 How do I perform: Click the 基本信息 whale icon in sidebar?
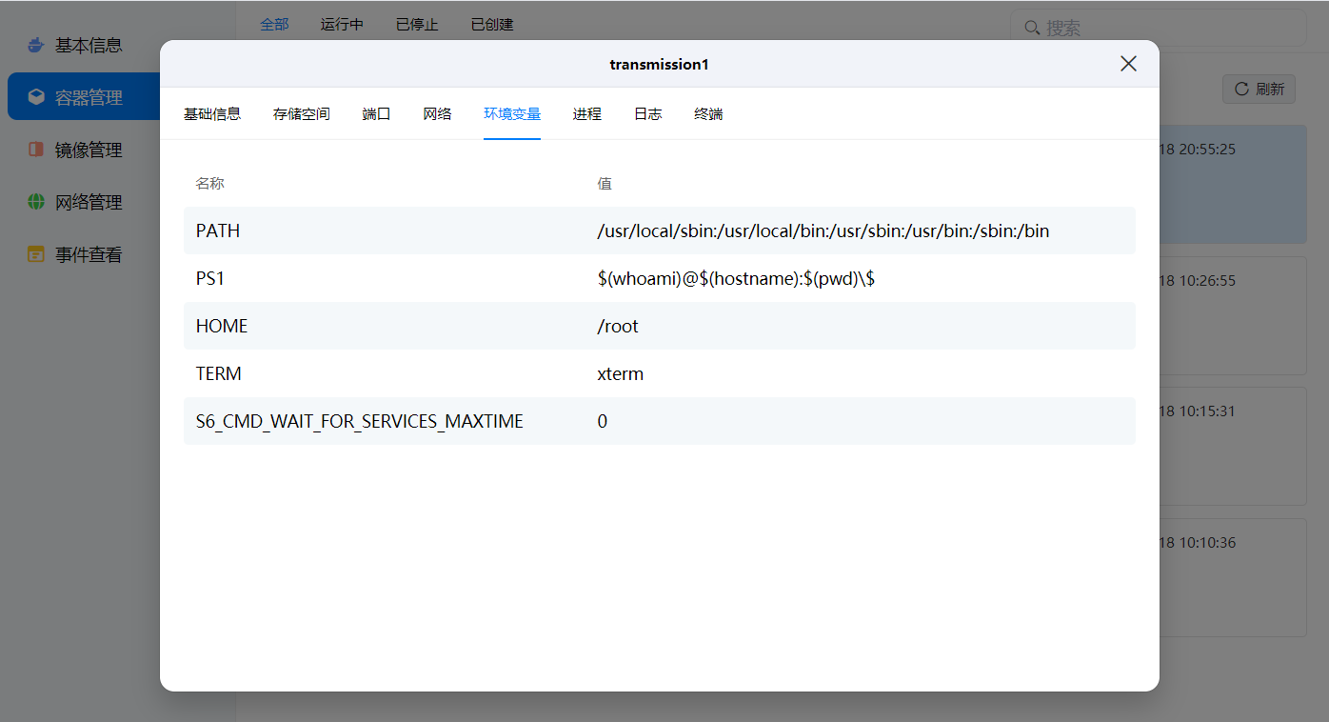[x=36, y=45]
